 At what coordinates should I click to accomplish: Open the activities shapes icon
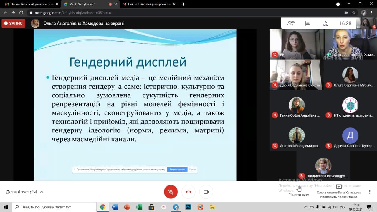325,23
